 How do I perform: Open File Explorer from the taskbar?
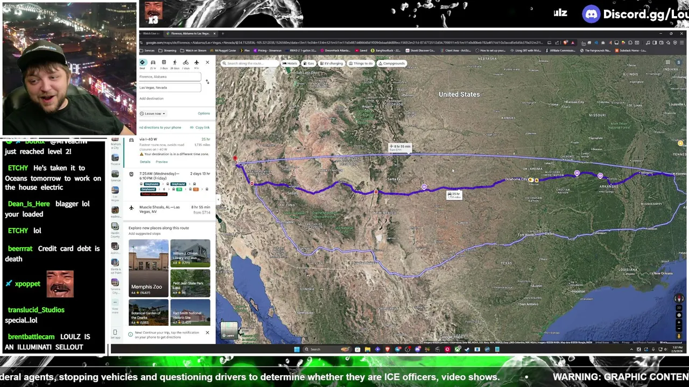tap(367, 349)
